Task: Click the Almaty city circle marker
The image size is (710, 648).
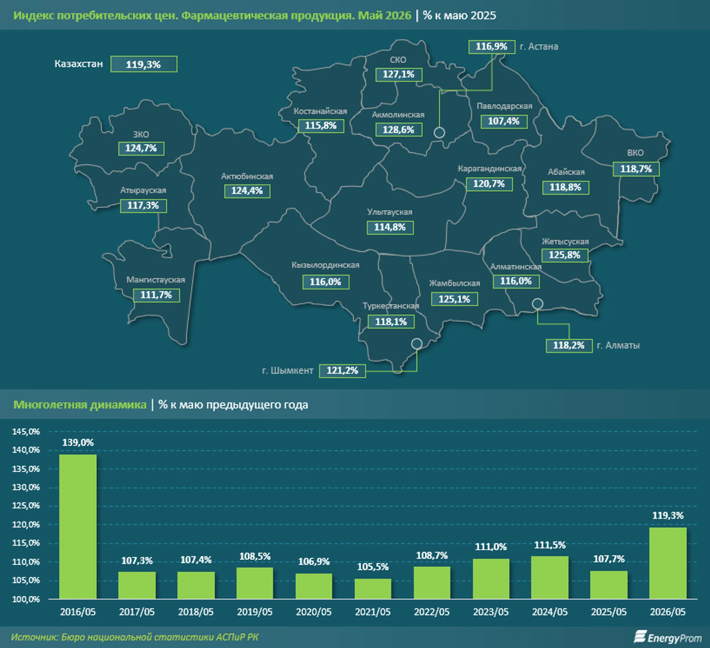Action: pyautogui.click(x=537, y=303)
